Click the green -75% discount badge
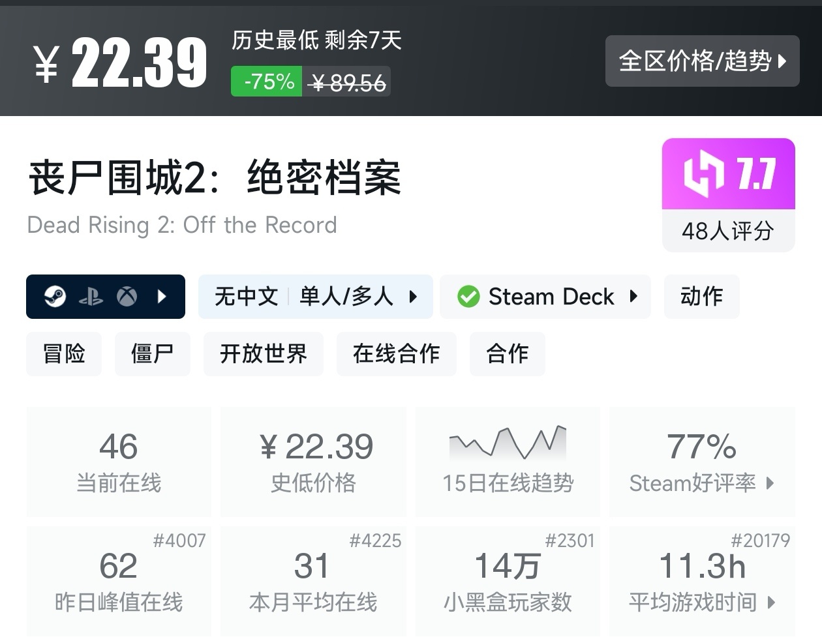 coord(267,82)
